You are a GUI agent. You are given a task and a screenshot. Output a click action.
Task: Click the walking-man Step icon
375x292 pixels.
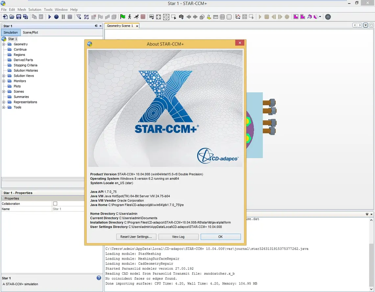(129, 17)
